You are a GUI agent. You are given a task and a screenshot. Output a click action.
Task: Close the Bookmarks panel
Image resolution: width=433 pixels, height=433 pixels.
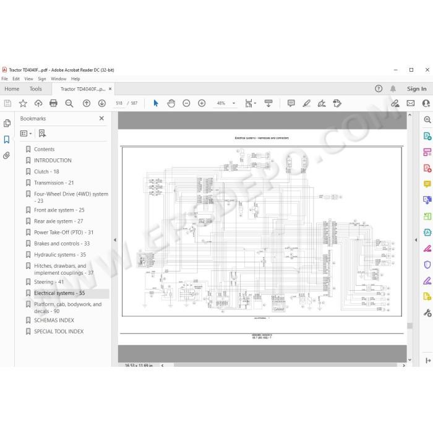click(x=101, y=119)
